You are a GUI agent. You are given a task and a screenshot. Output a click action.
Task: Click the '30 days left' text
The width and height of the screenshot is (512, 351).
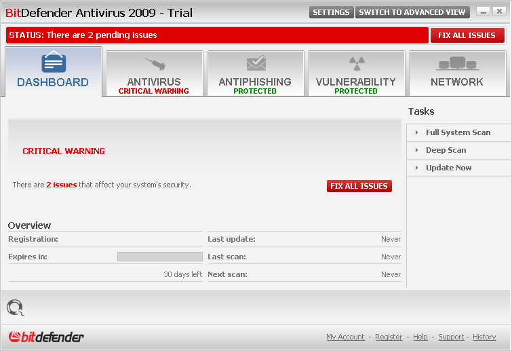[183, 274]
